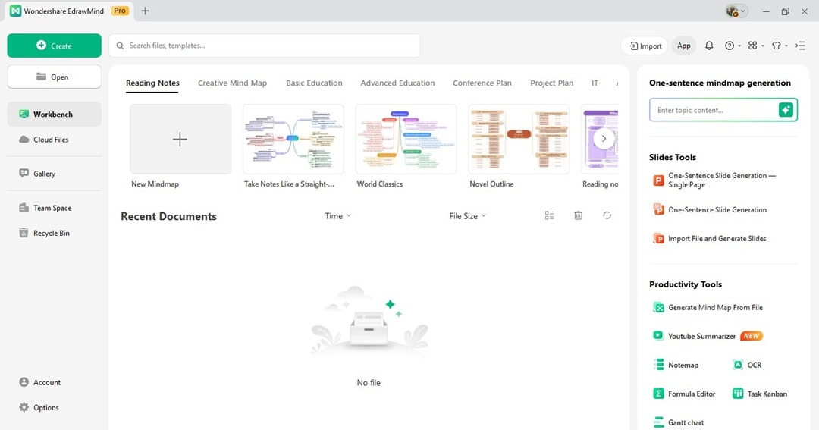The height and width of the screenshot is (430, 819).
Task: Open the four-squares apps grid menu
Action: pos(755,46)
